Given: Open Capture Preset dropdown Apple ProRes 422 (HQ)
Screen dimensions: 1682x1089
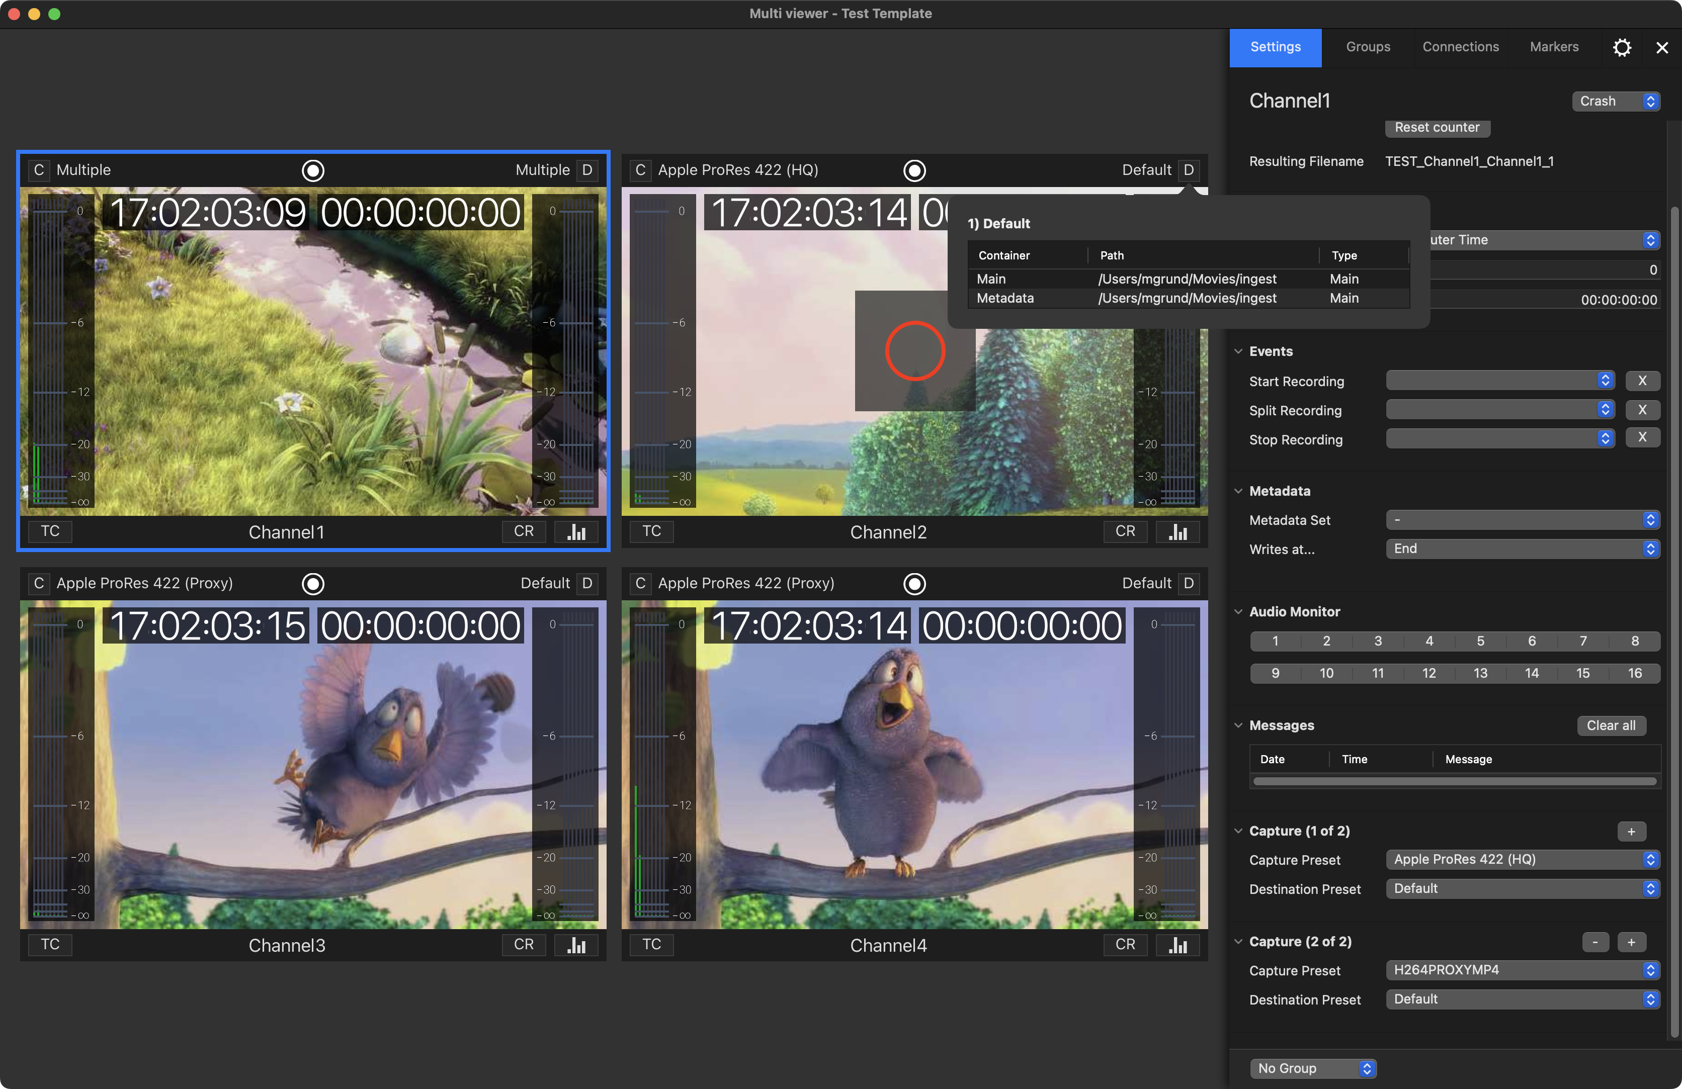Looking at the screenshot, I should pos(1523,860).
